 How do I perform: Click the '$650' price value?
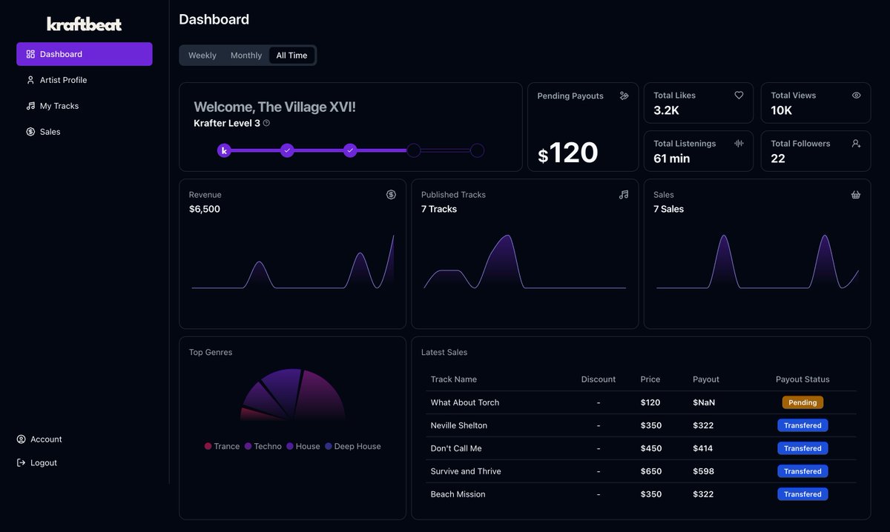coord(651,471)
